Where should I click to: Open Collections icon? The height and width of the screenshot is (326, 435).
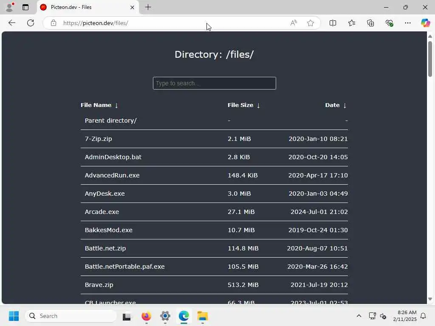click(370, 23)
